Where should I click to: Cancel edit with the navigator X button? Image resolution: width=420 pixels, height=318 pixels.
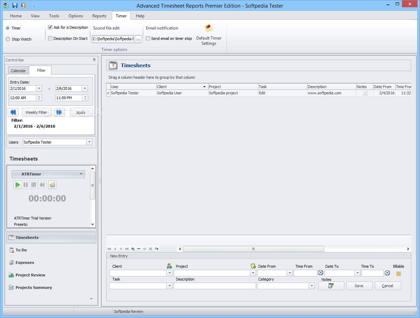(150, 249)
